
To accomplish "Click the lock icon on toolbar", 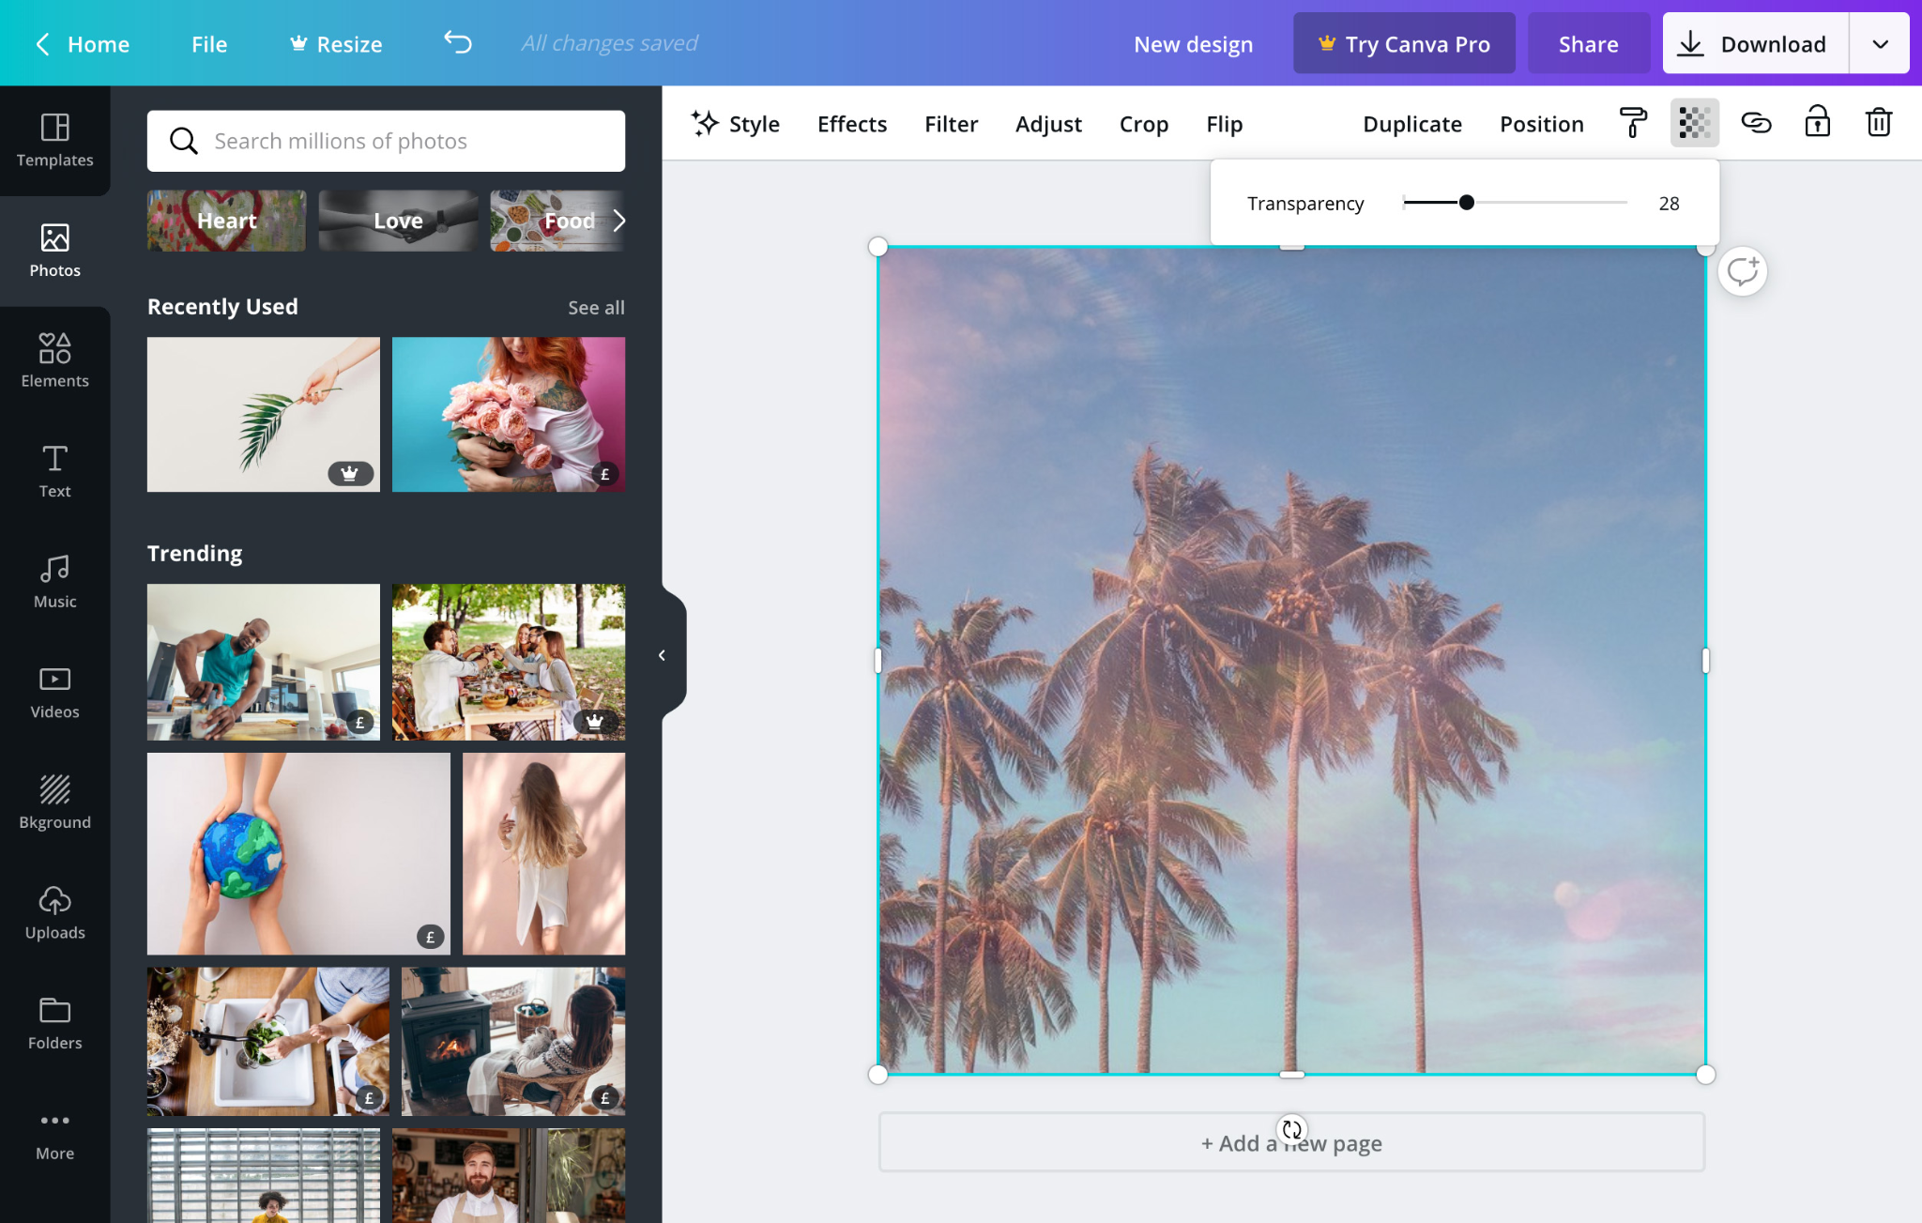I will pyautogui.click(x=1817, y=123).
